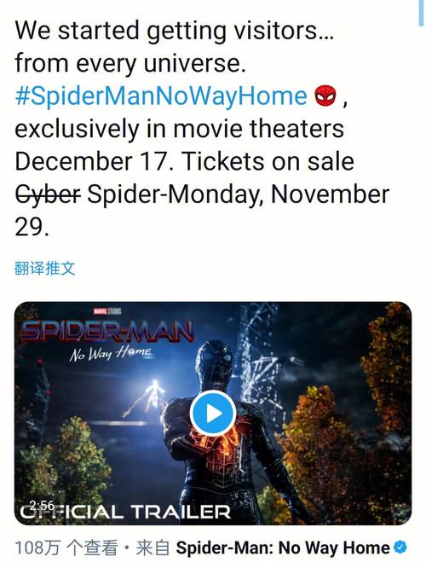This screenshot has height=568, width=426.
Task: Click the scrollbar handle at screen edge
Action: coord(421,13)
